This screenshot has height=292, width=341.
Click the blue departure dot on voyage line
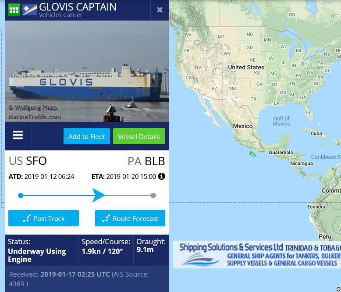coord(21,196)
